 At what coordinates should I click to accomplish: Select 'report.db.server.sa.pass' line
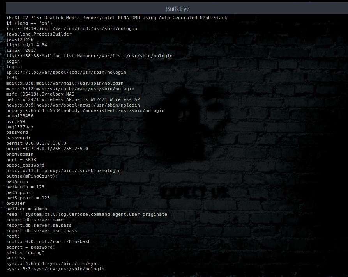(39, 225)
